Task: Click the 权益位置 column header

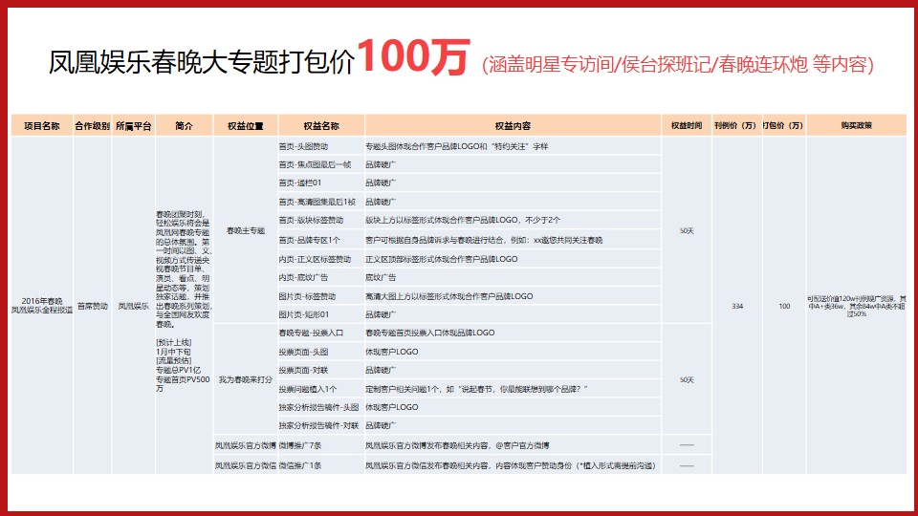Action: click(x=246, y=126)
